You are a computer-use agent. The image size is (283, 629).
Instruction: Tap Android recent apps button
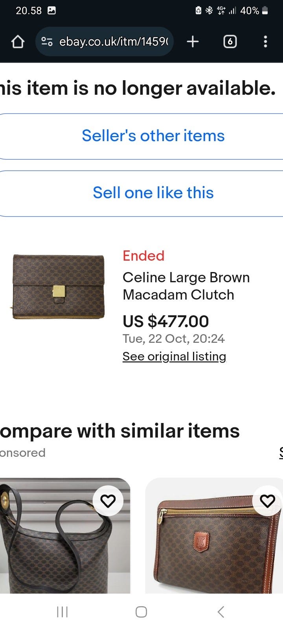62,612
